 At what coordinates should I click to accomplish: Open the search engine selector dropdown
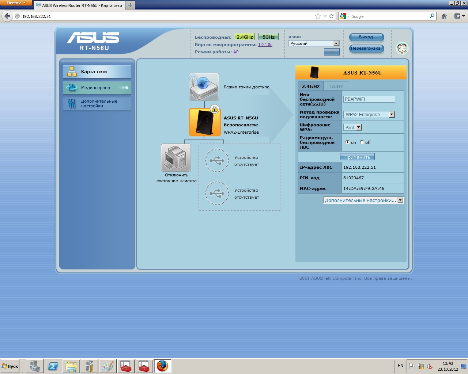pyautogui.click(x=344, y=16)
